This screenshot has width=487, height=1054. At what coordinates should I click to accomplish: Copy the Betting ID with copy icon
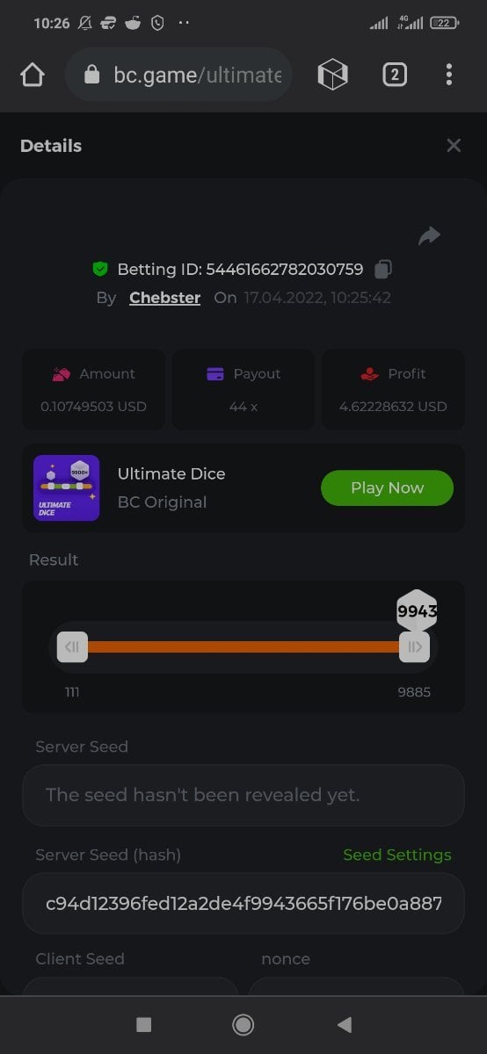382,269
